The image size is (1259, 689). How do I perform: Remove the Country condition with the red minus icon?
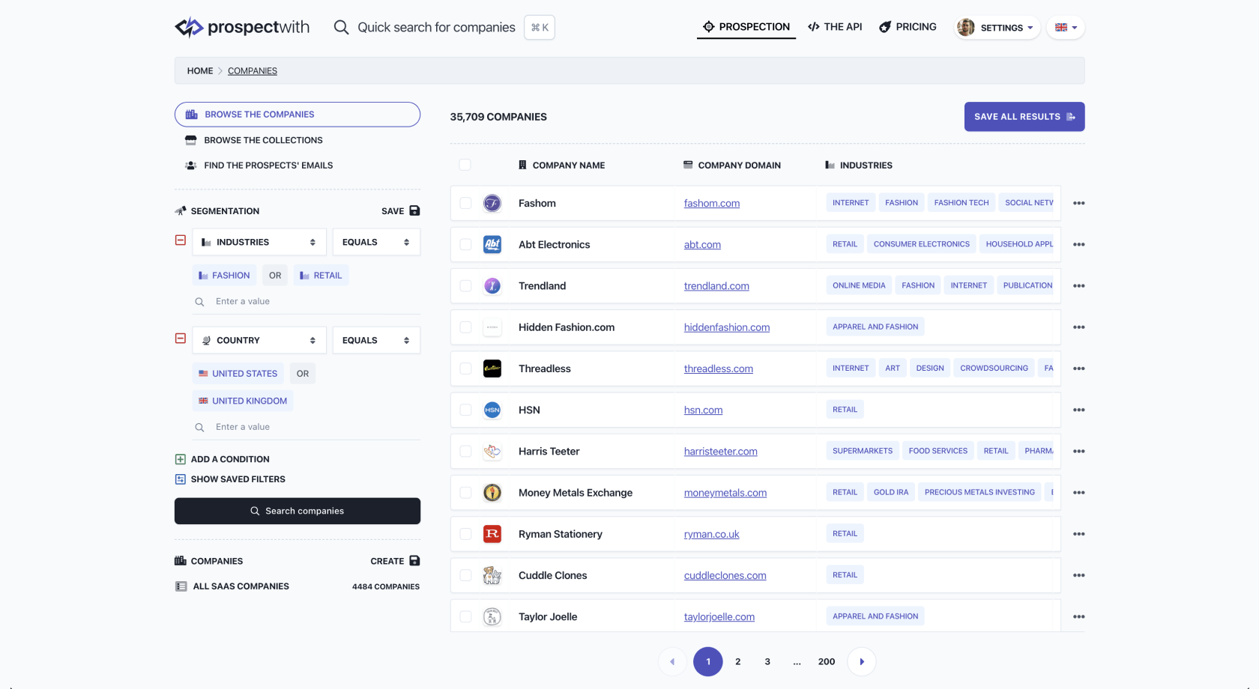[181, 339]
